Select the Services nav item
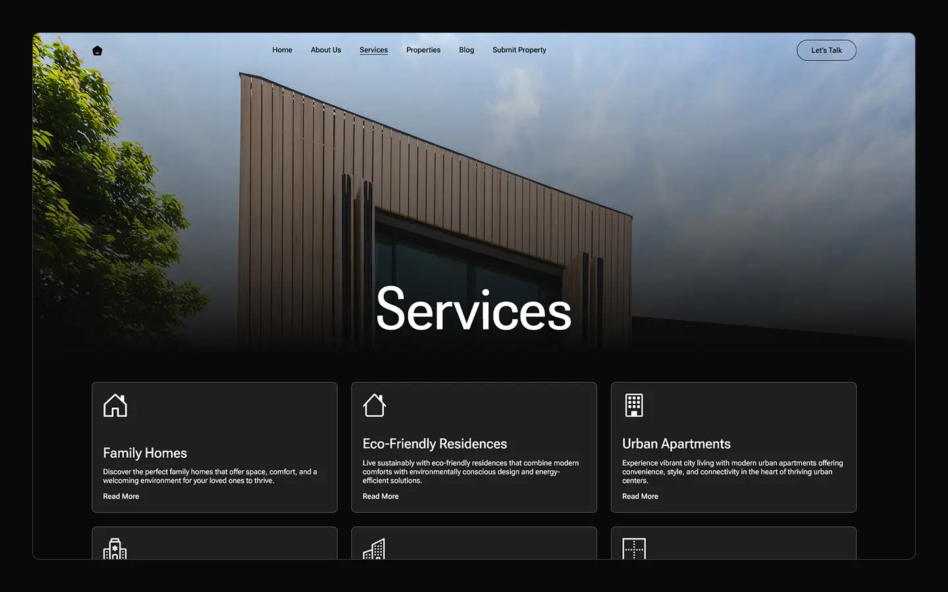Viewport: 948px width, 592px height. [x=374, y=50]
